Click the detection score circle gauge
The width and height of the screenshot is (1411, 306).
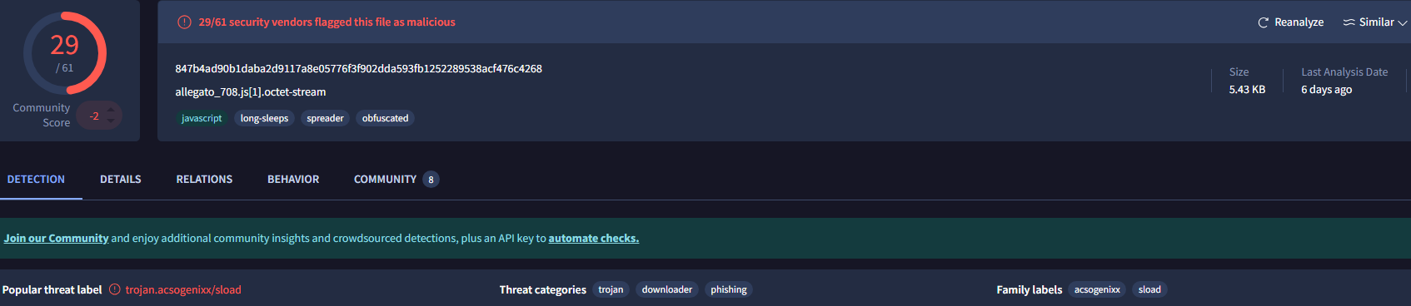coord(65,53)
